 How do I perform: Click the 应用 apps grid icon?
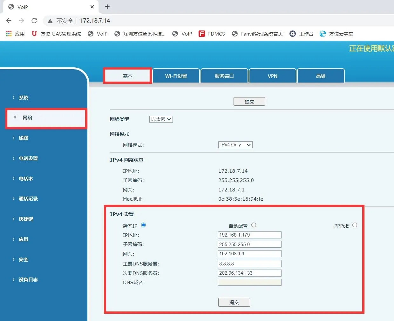click(x=9, y=34)
